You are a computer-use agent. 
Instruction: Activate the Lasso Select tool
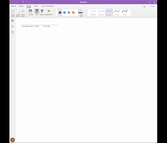[18, 13]
